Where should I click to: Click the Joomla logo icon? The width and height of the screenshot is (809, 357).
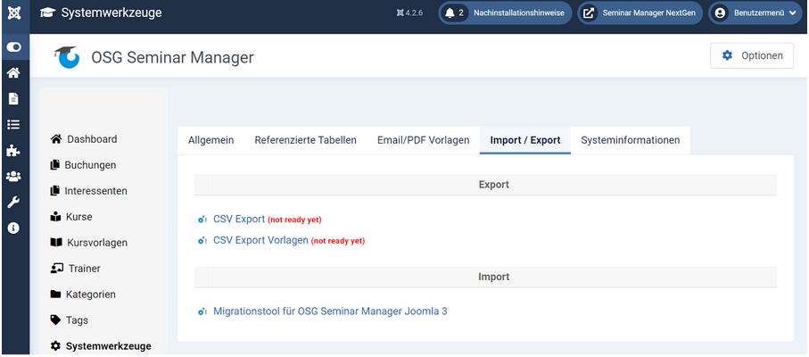[x=14, y=13]
